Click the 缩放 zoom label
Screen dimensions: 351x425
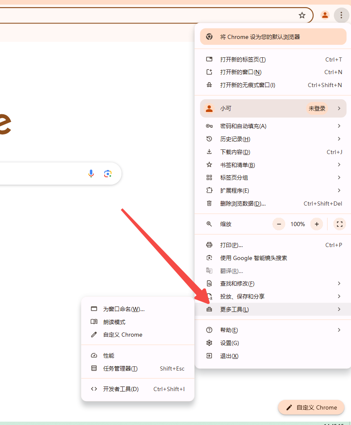[x=226, y=224]
